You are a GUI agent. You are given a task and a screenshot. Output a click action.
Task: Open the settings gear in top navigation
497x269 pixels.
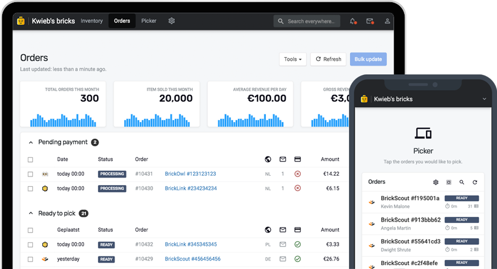(x=172, y=21)
